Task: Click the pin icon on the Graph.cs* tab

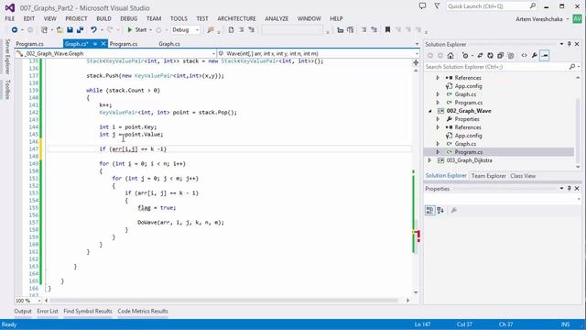Action: 95,44
